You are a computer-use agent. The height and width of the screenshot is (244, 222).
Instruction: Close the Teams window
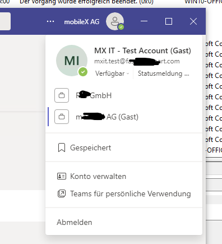[x=193, y=21]
